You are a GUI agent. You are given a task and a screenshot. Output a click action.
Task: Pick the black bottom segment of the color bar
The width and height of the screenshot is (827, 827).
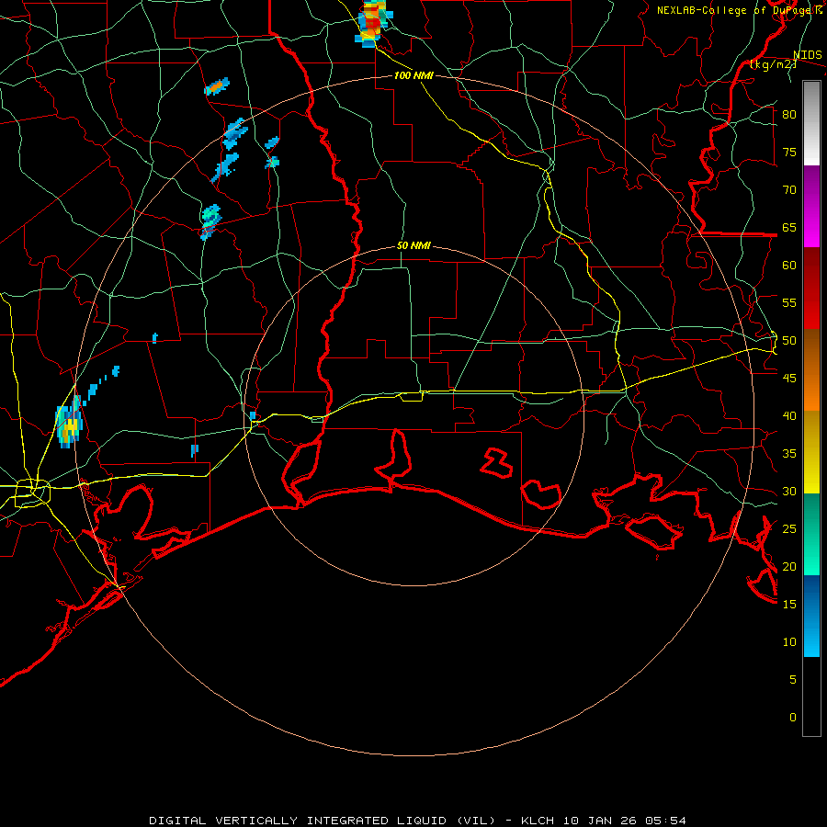[x=811, y=697]
